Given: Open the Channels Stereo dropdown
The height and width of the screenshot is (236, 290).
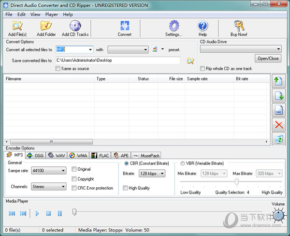Looking at the screenshot, I should (49, 186).
